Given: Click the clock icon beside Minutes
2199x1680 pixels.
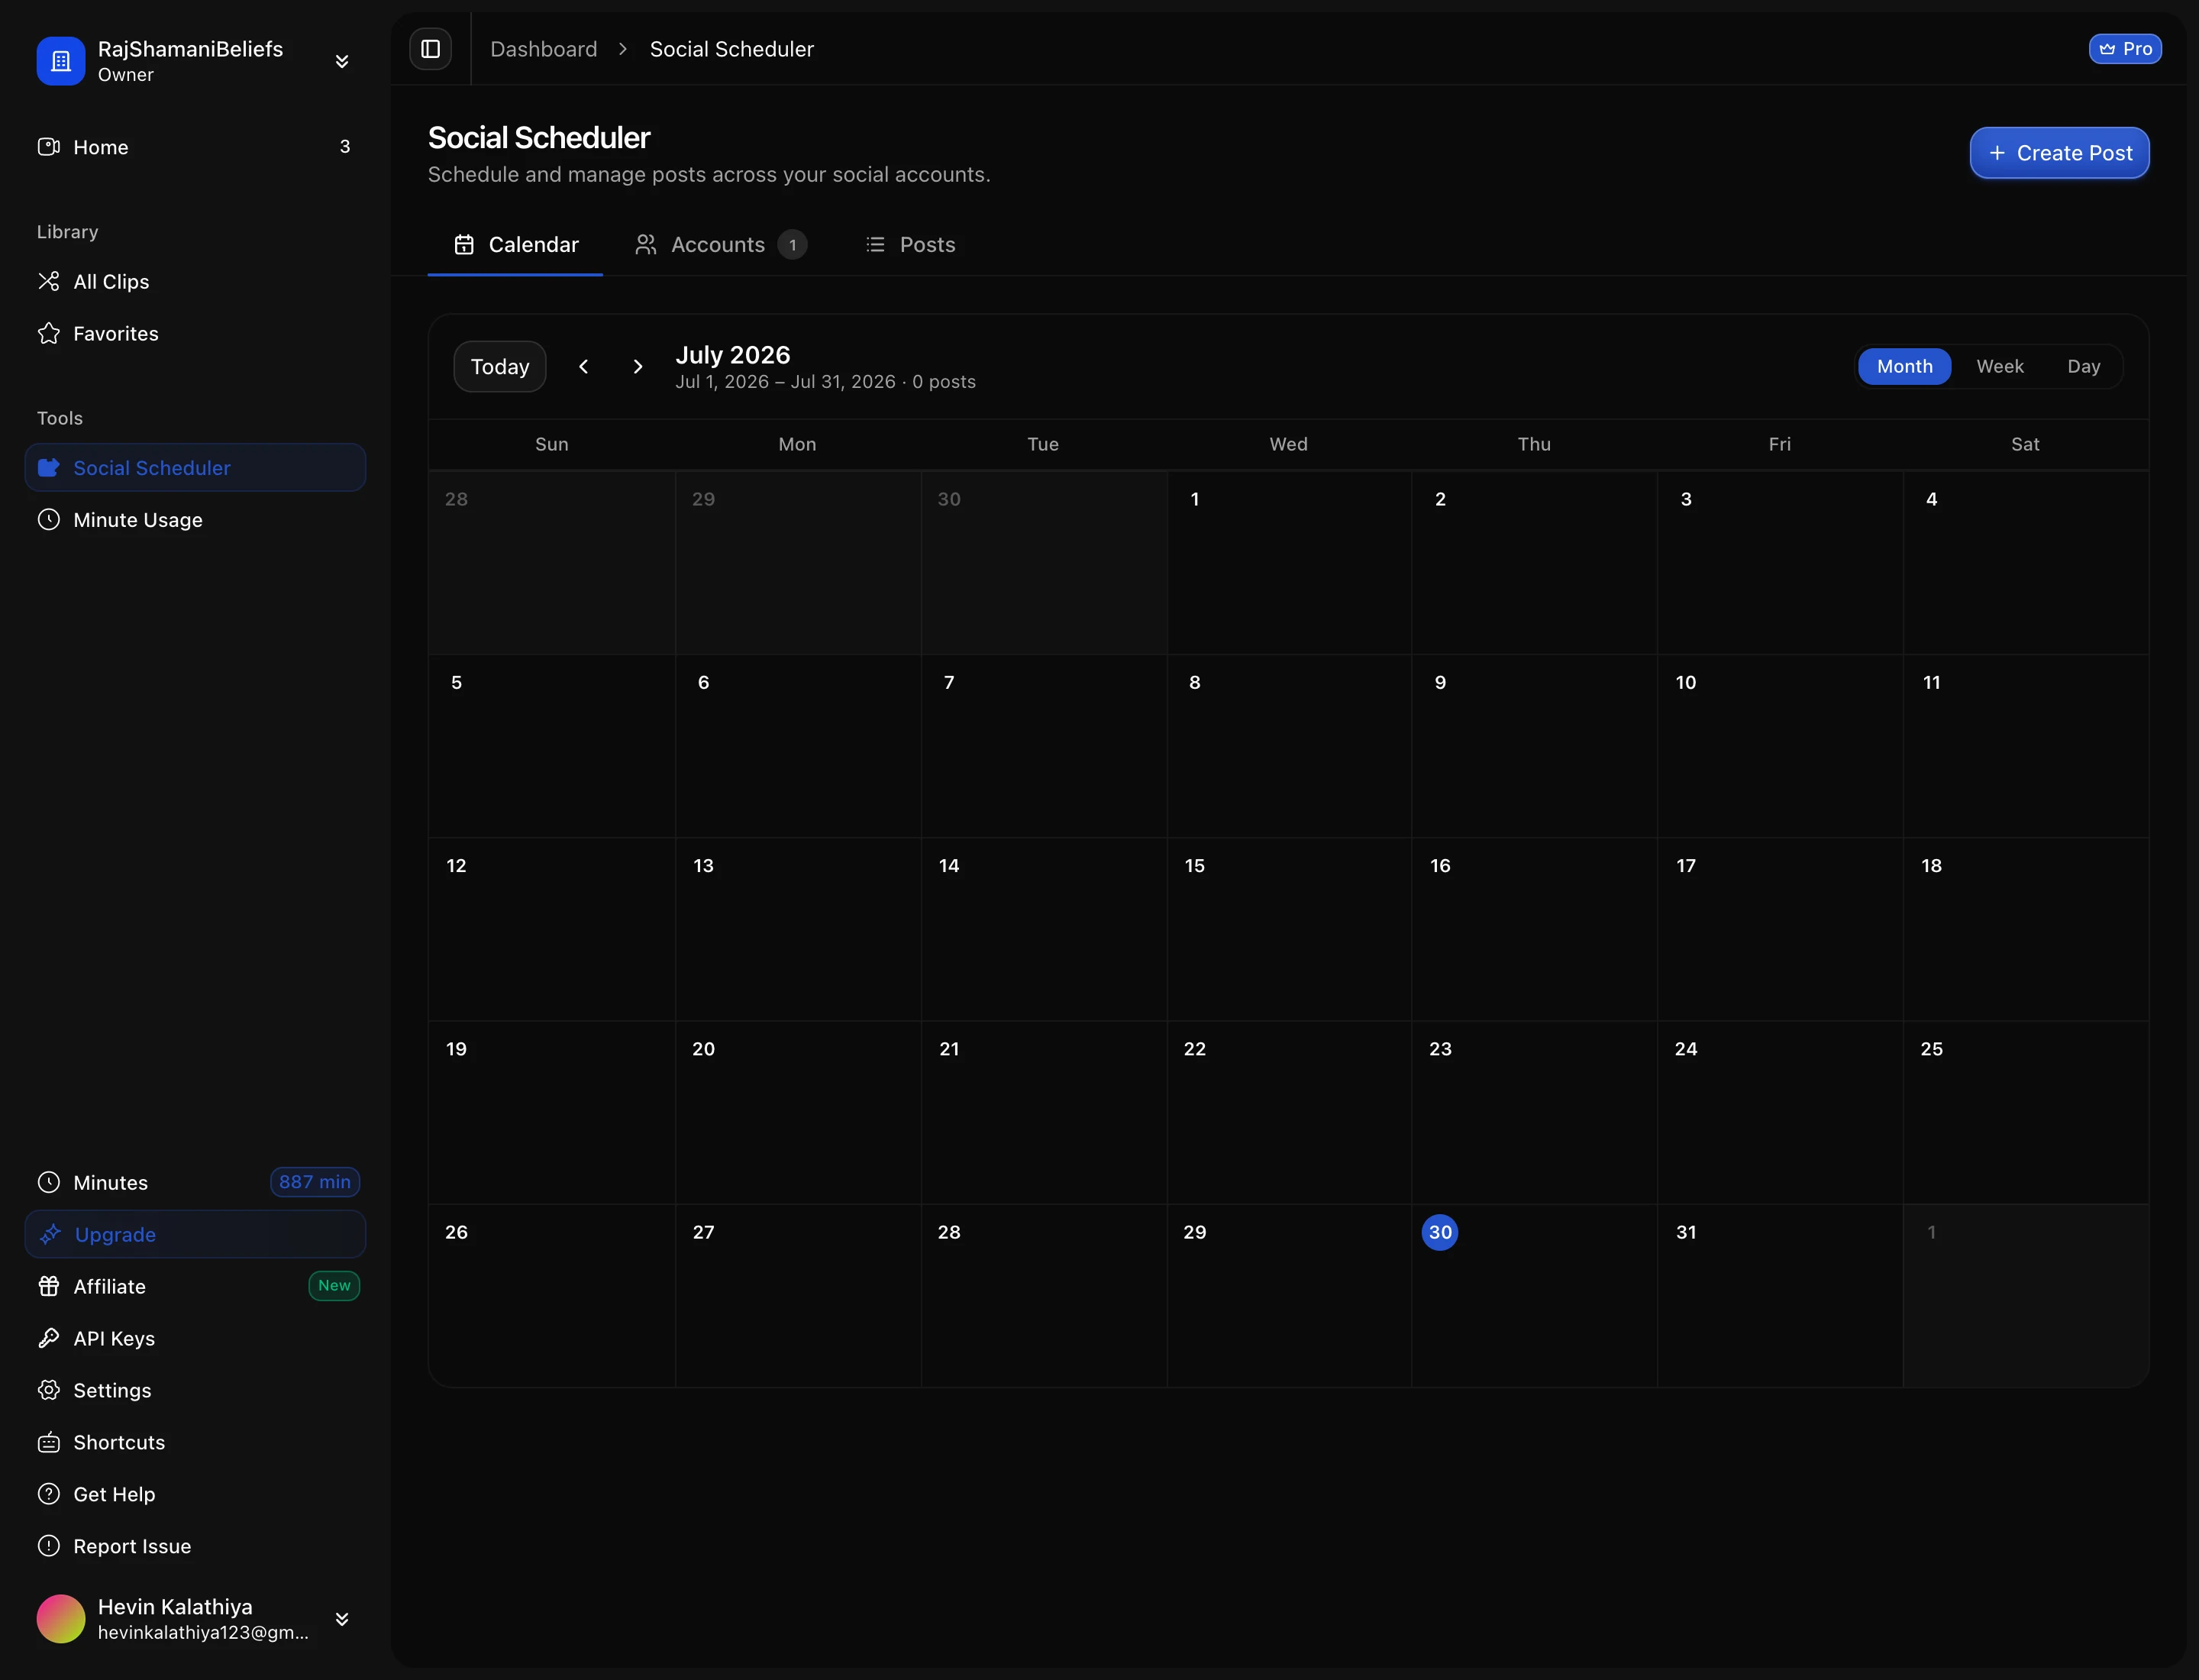Looking at the screenshot, I should [x=49, y=1182].
